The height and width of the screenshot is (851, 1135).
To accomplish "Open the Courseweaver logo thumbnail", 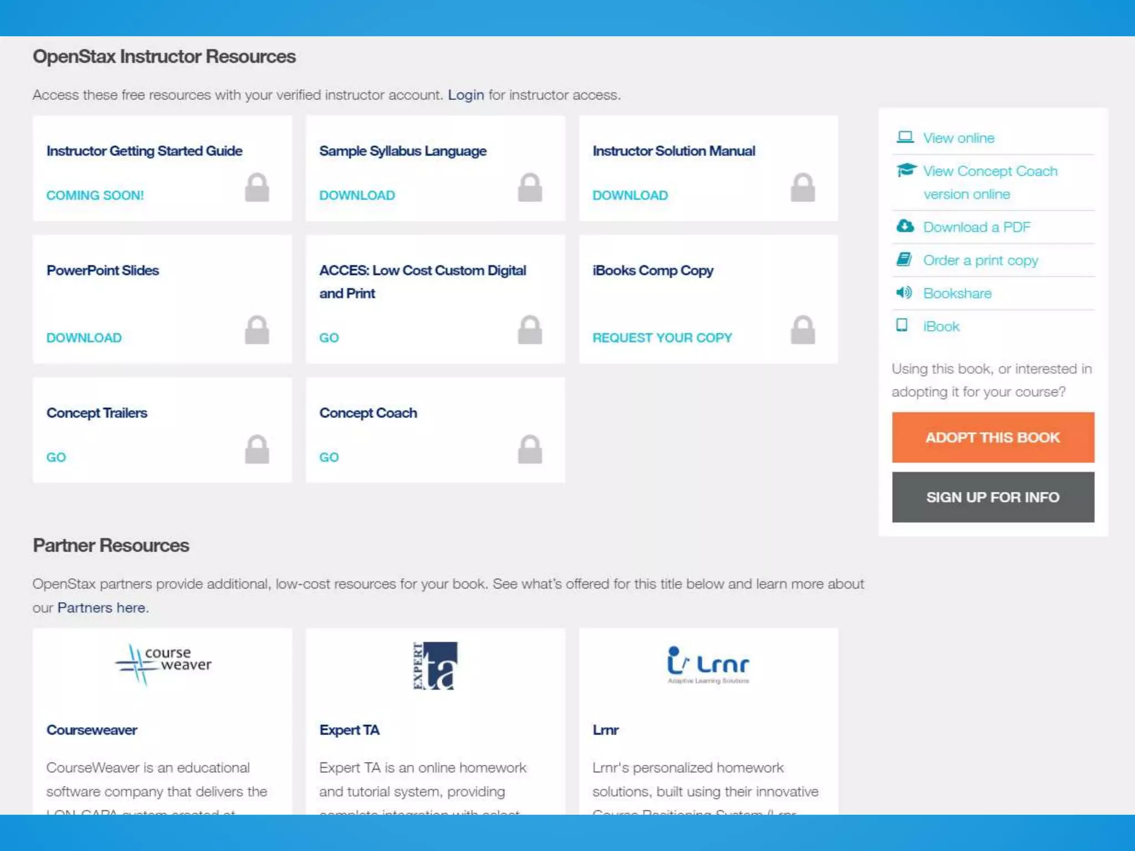I will click(162, 664).
